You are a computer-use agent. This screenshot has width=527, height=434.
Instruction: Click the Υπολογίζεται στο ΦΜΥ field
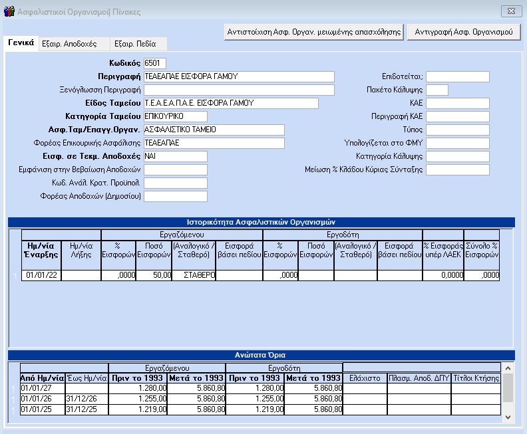tap(458, 143)
